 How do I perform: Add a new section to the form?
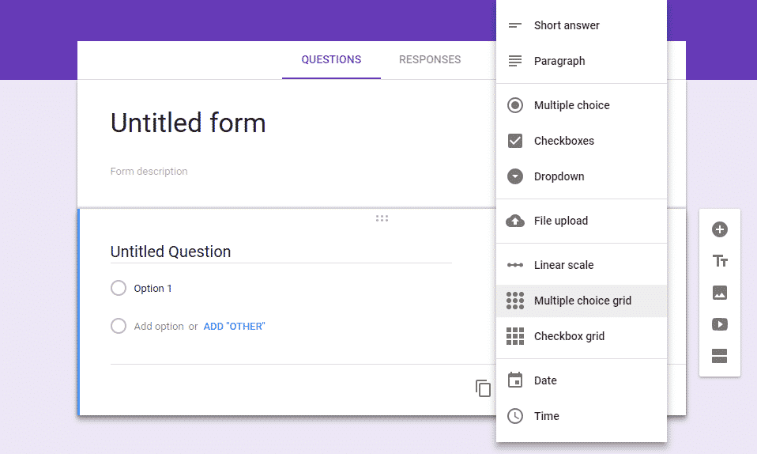(719, 356)
